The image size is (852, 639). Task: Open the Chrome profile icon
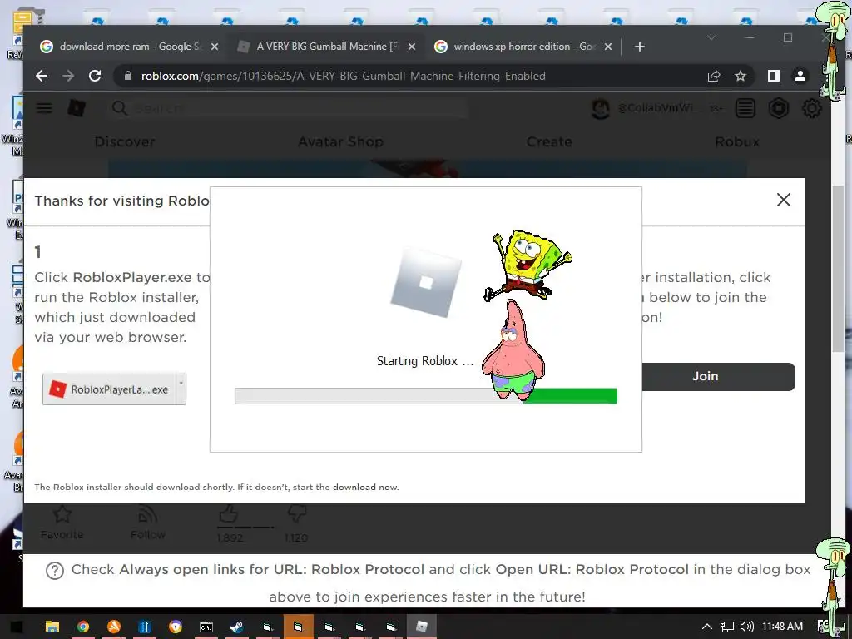pos(800,76)
